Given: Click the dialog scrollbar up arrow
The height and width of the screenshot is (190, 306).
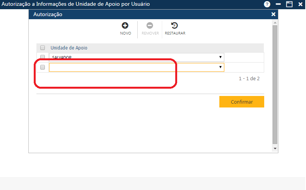Looking at the screenshot, I should 275,23.
